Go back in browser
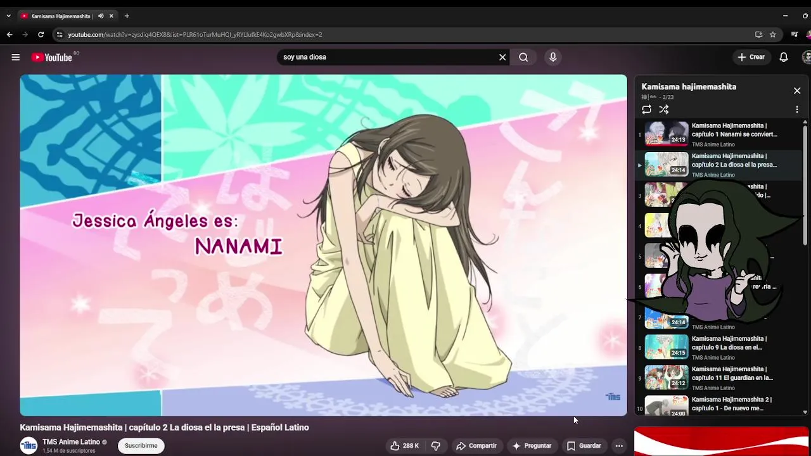811x456 pixels. click(10, 35)
